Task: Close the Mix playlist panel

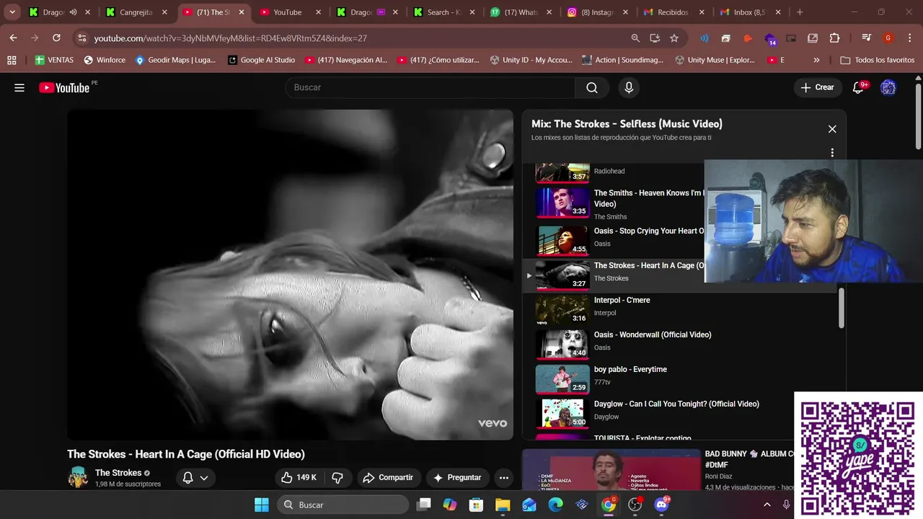Action: click(832, 129)
